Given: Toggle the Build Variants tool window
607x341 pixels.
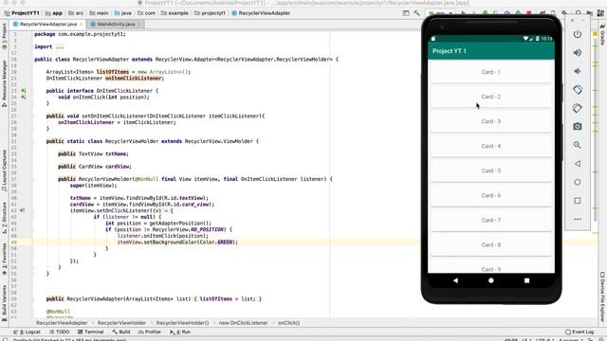Looking at the screenshot, I should coord(4,303).
